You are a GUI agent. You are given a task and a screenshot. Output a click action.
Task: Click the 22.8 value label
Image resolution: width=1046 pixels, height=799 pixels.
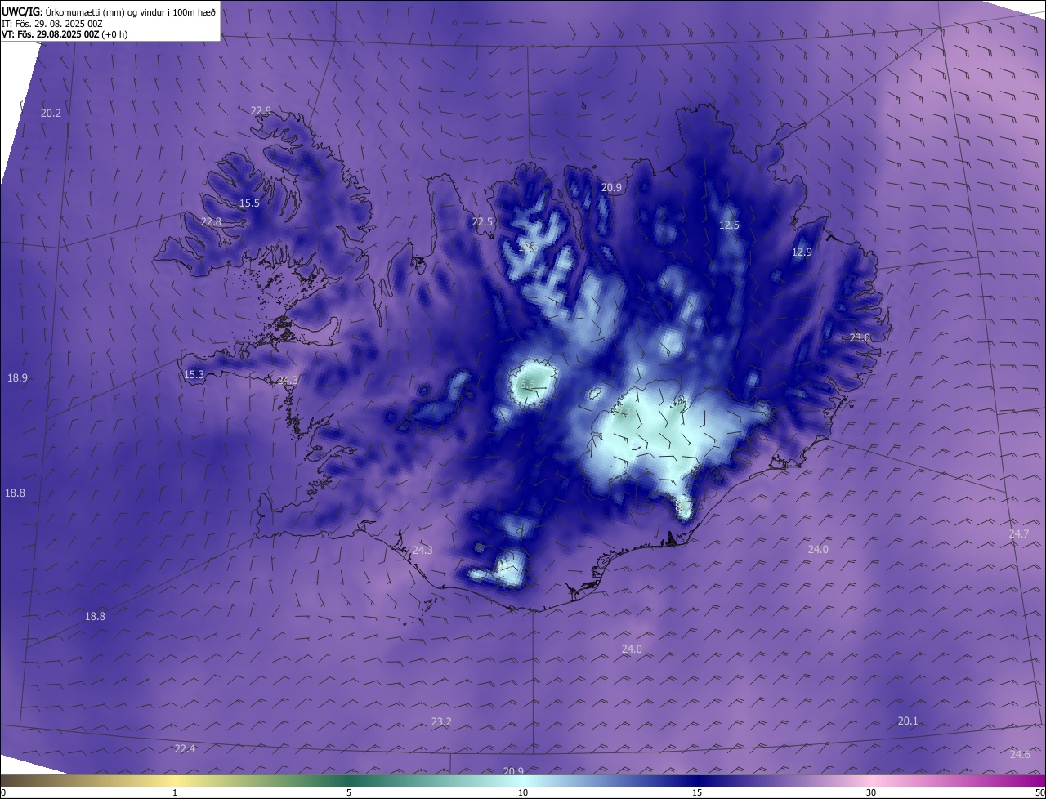(x=211, y=221)
